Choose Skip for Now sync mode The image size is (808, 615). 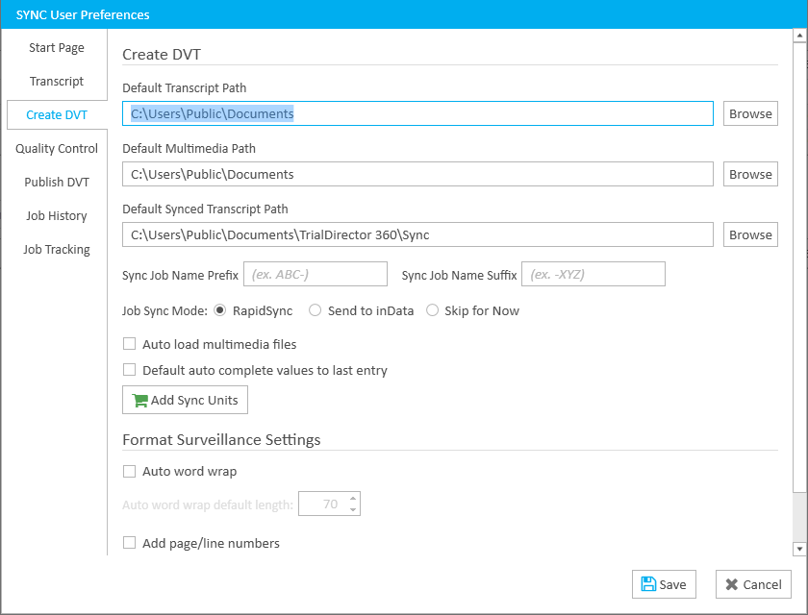pos(432,310)
